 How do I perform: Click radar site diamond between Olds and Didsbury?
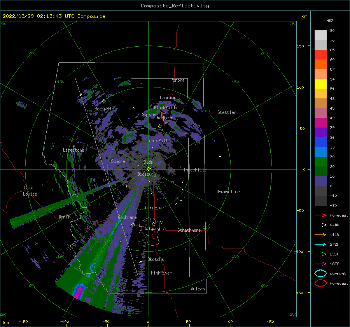pos(149,169)
